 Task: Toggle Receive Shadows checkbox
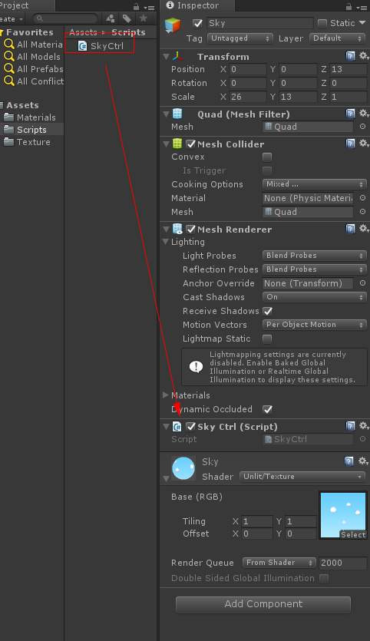tap(268, 311)
